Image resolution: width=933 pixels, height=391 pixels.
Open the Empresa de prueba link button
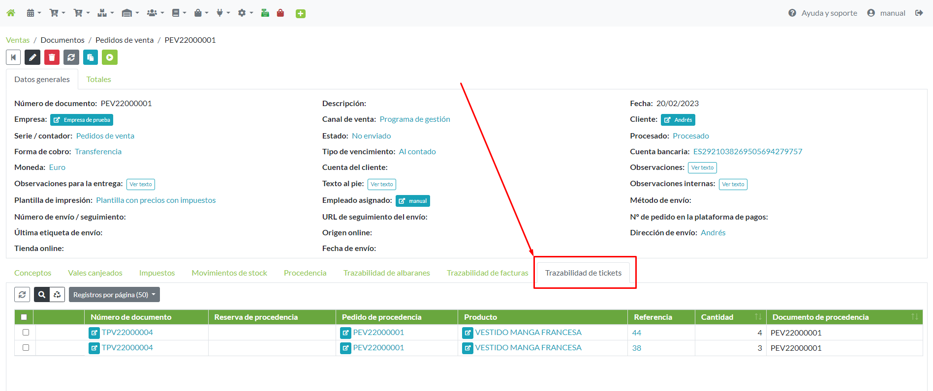click(82, 120)
